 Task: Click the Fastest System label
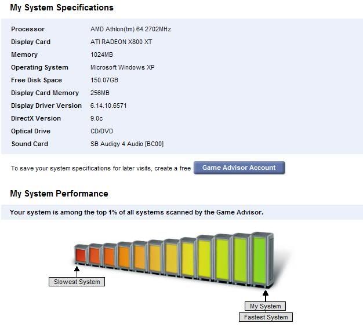coord(266,317)
